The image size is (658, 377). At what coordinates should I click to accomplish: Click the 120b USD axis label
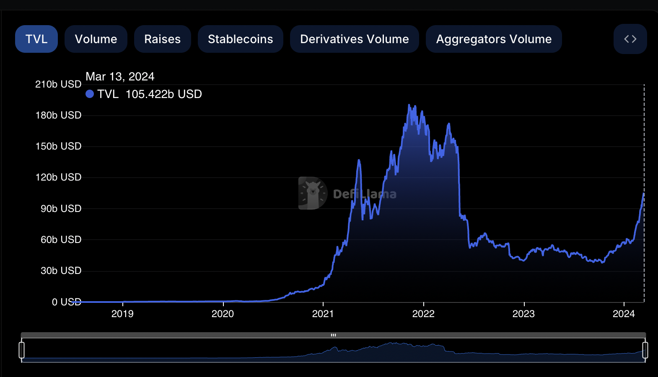tap(58, 177)
